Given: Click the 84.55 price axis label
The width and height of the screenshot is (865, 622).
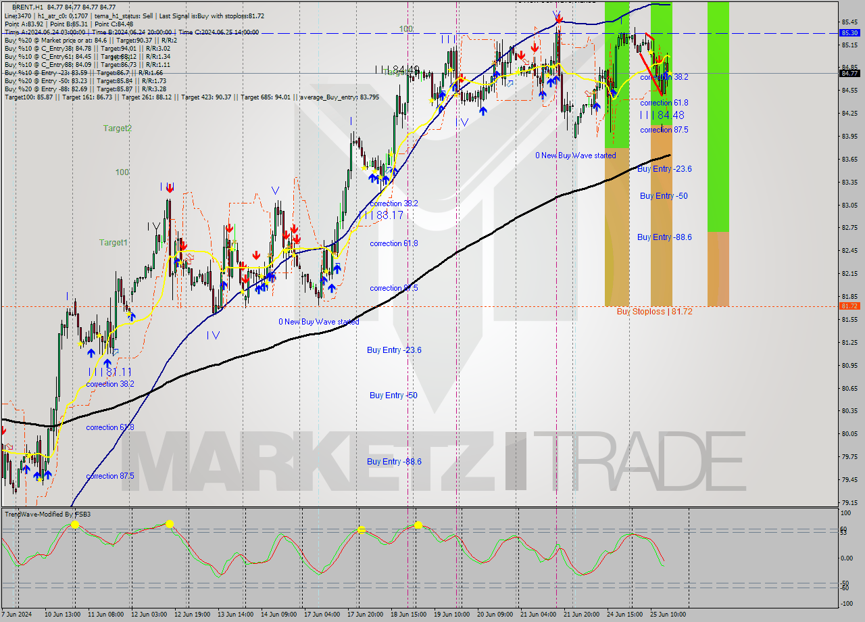Looking at the screenshot, I should point(850,91).
